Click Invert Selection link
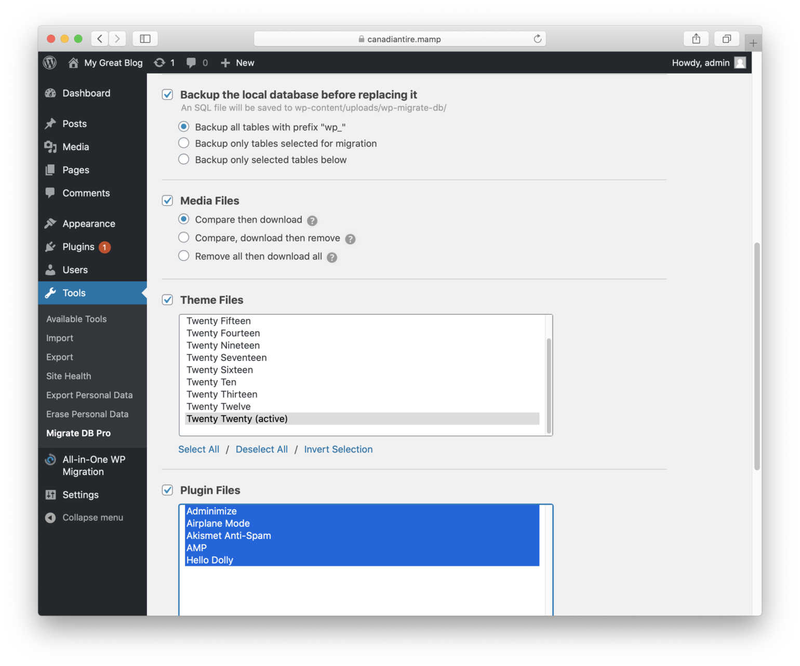This screenshot has height=666, width=800. pos(338,450)
